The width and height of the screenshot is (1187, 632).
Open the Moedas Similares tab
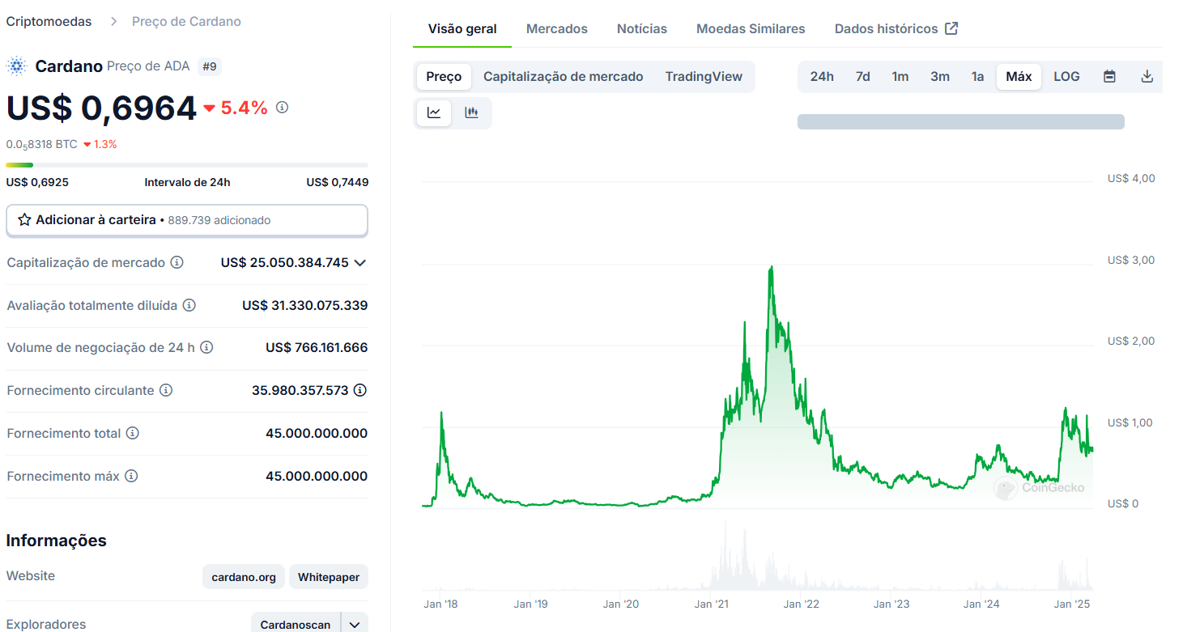tap(751, 28)
